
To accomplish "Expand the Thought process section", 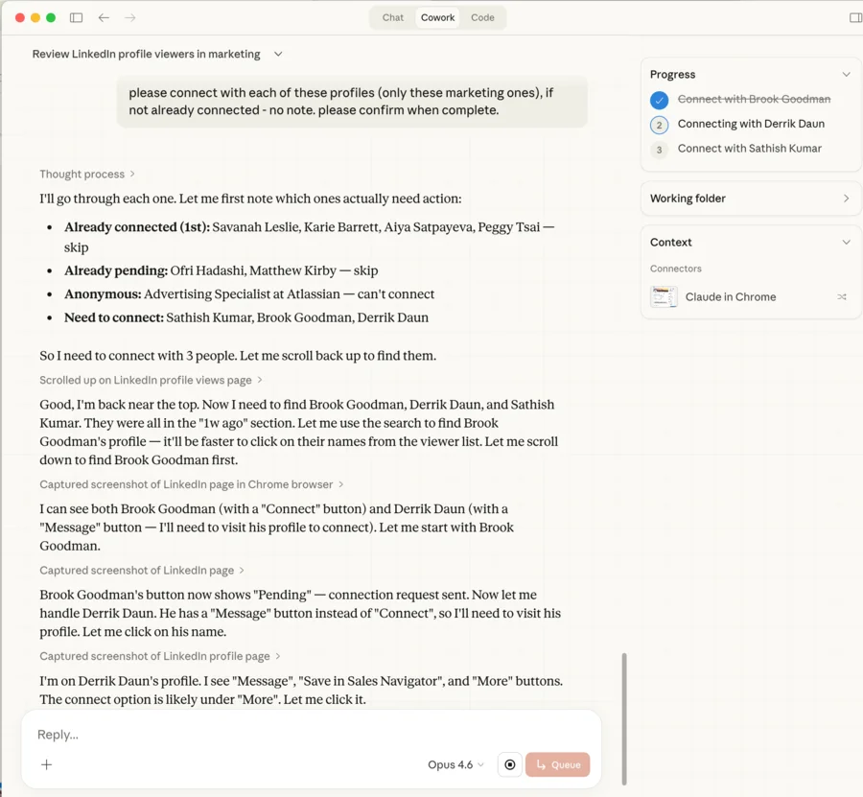I will (87, 174).
